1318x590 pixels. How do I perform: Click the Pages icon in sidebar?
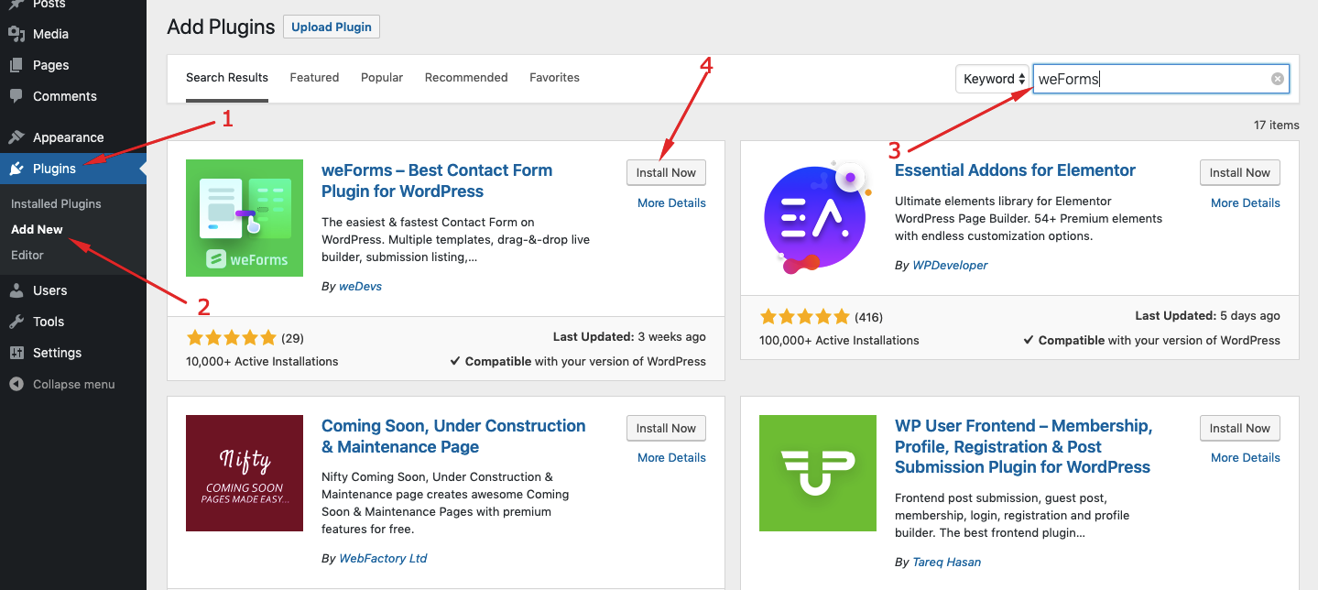click(16, 65)
